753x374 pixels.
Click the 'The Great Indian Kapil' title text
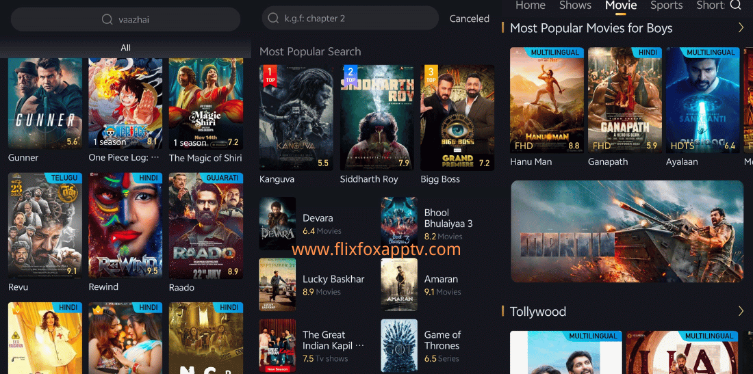coord(333,340)
